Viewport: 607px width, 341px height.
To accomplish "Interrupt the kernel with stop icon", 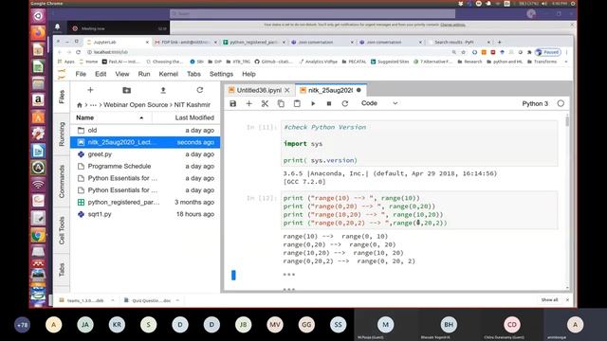I will pyautogui.click(x=329, y=103).
